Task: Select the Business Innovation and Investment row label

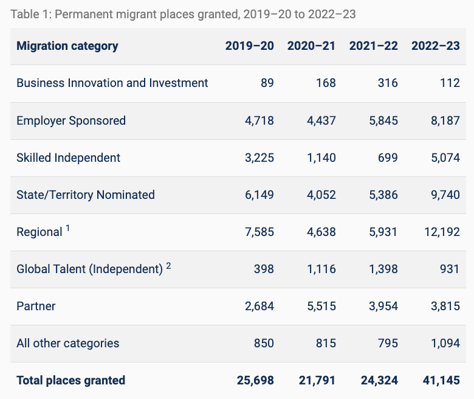Action: (112, 83)
